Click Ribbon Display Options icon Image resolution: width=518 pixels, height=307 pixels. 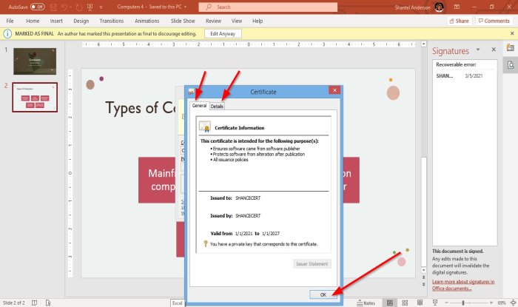pos(457,7)
